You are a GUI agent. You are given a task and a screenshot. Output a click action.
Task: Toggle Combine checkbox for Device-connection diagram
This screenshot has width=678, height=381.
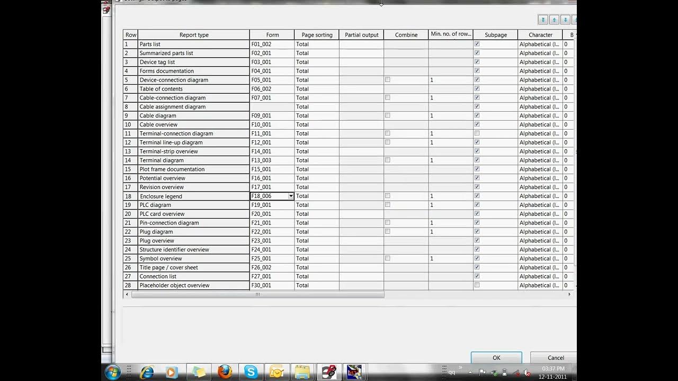pyautogui.click(x=387, y=79)
